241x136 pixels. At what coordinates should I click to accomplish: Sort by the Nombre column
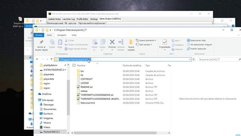click(x=81, y=65)
